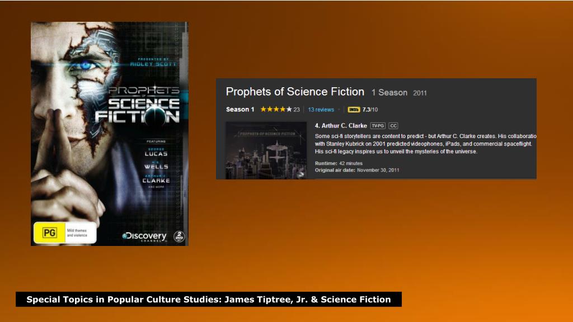Click the TV-PG rating badge

click(378, 126)
